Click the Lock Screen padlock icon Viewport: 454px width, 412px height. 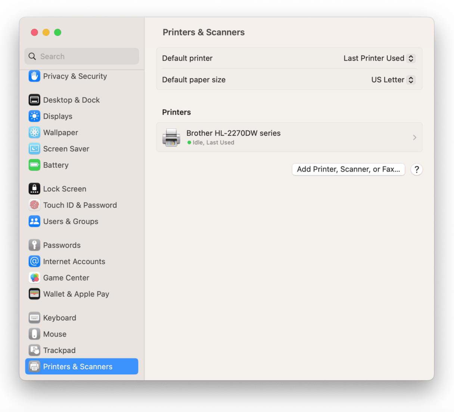34,189
